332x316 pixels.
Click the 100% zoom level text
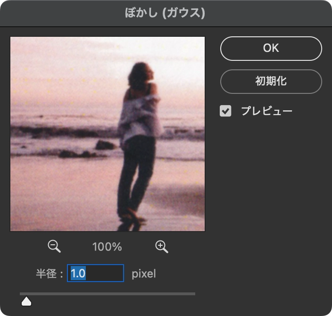108,247
